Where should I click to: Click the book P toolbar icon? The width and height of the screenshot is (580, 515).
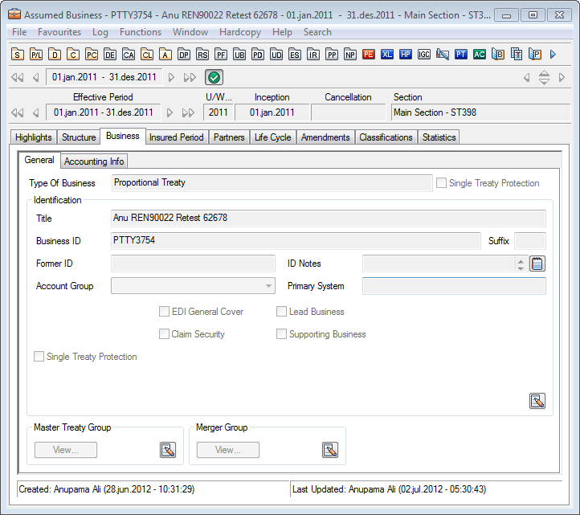pyautogui.click(x=535, y=55)
